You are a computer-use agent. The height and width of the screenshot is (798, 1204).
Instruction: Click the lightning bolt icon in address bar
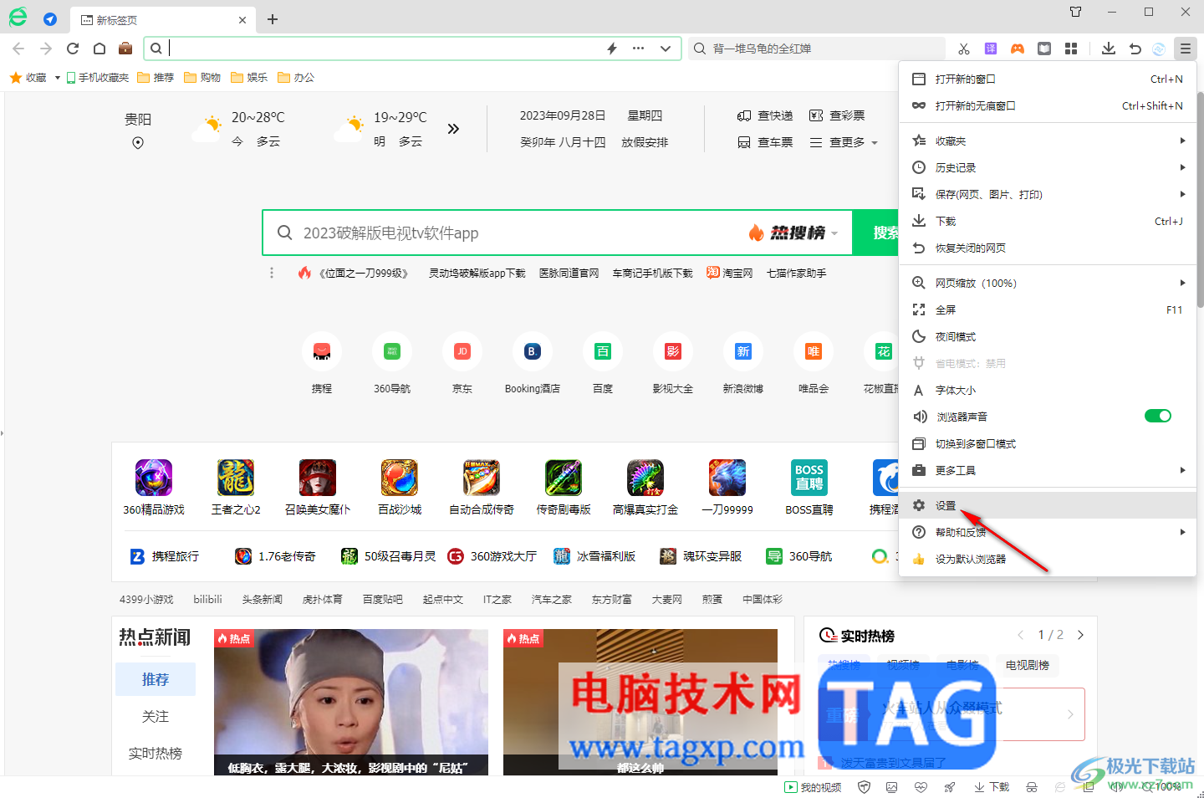coord(612,49)
